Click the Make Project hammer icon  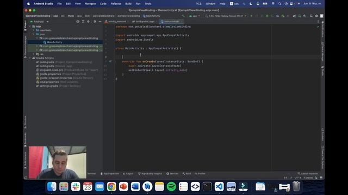click(183, 16)
